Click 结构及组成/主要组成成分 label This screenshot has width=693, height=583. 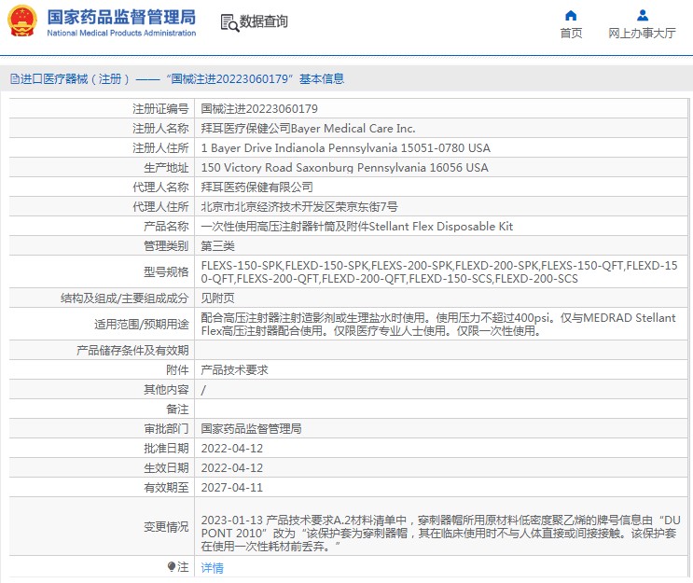(x=125, y=298)
